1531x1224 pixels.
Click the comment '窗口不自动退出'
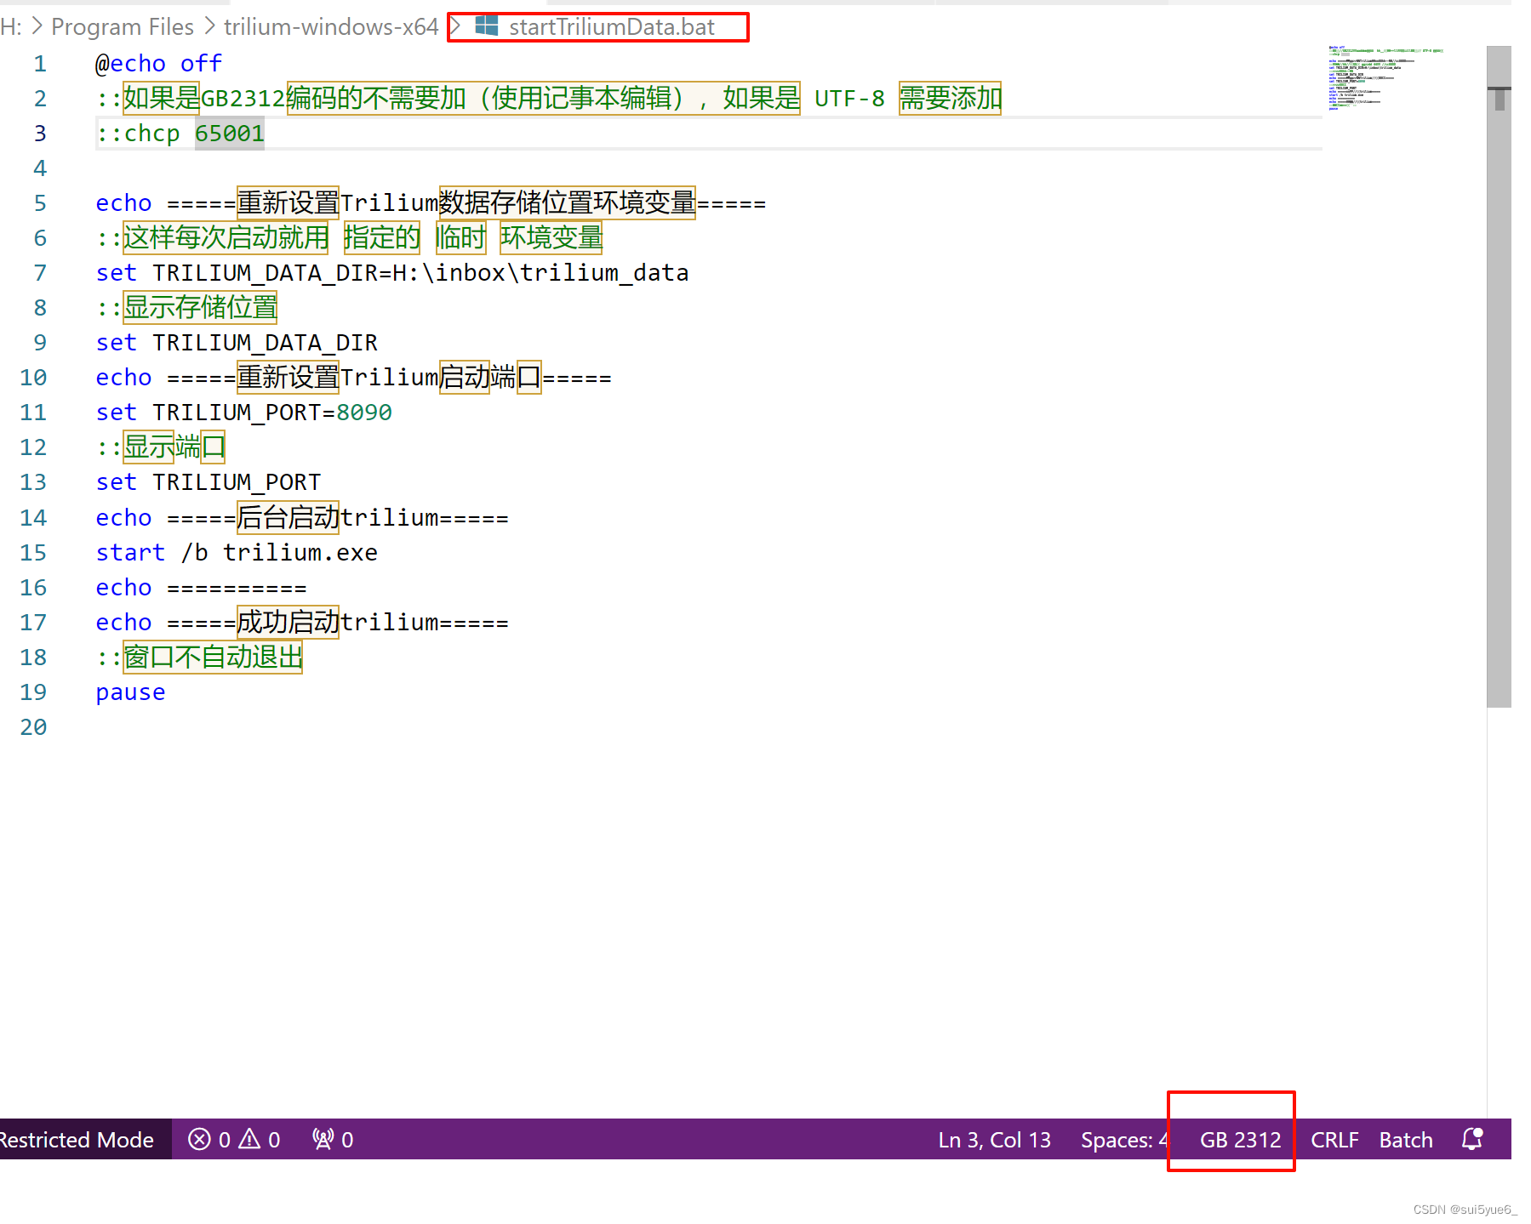(x=213, y=658)
